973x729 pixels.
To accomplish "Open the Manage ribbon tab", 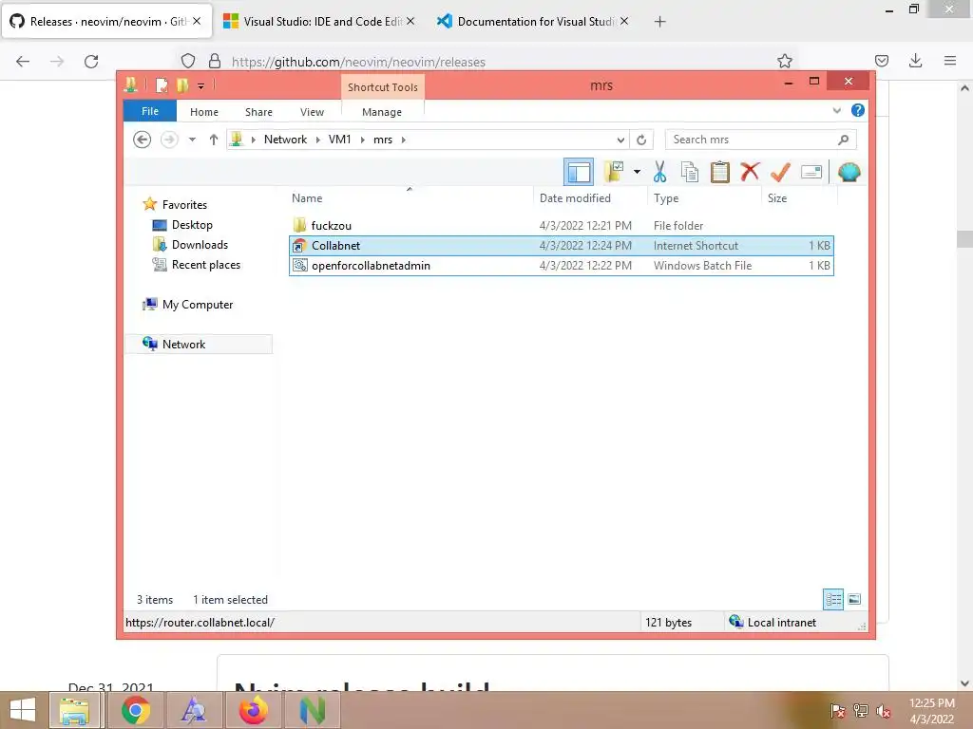I will (x=382, y=112).
